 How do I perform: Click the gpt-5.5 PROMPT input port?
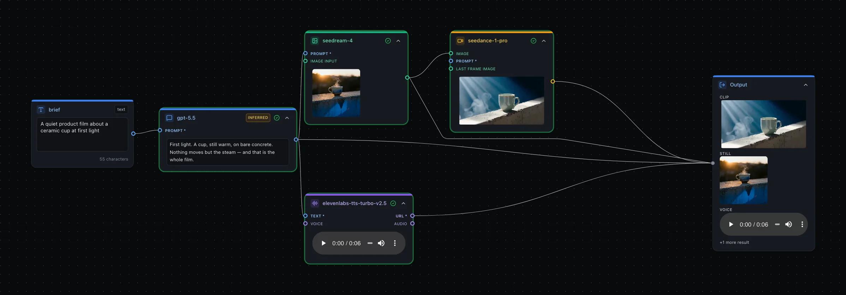click(x=160, y=130)
